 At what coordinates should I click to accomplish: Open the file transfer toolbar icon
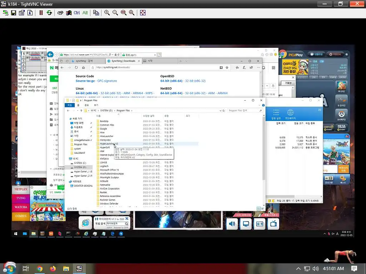point(96,13)
